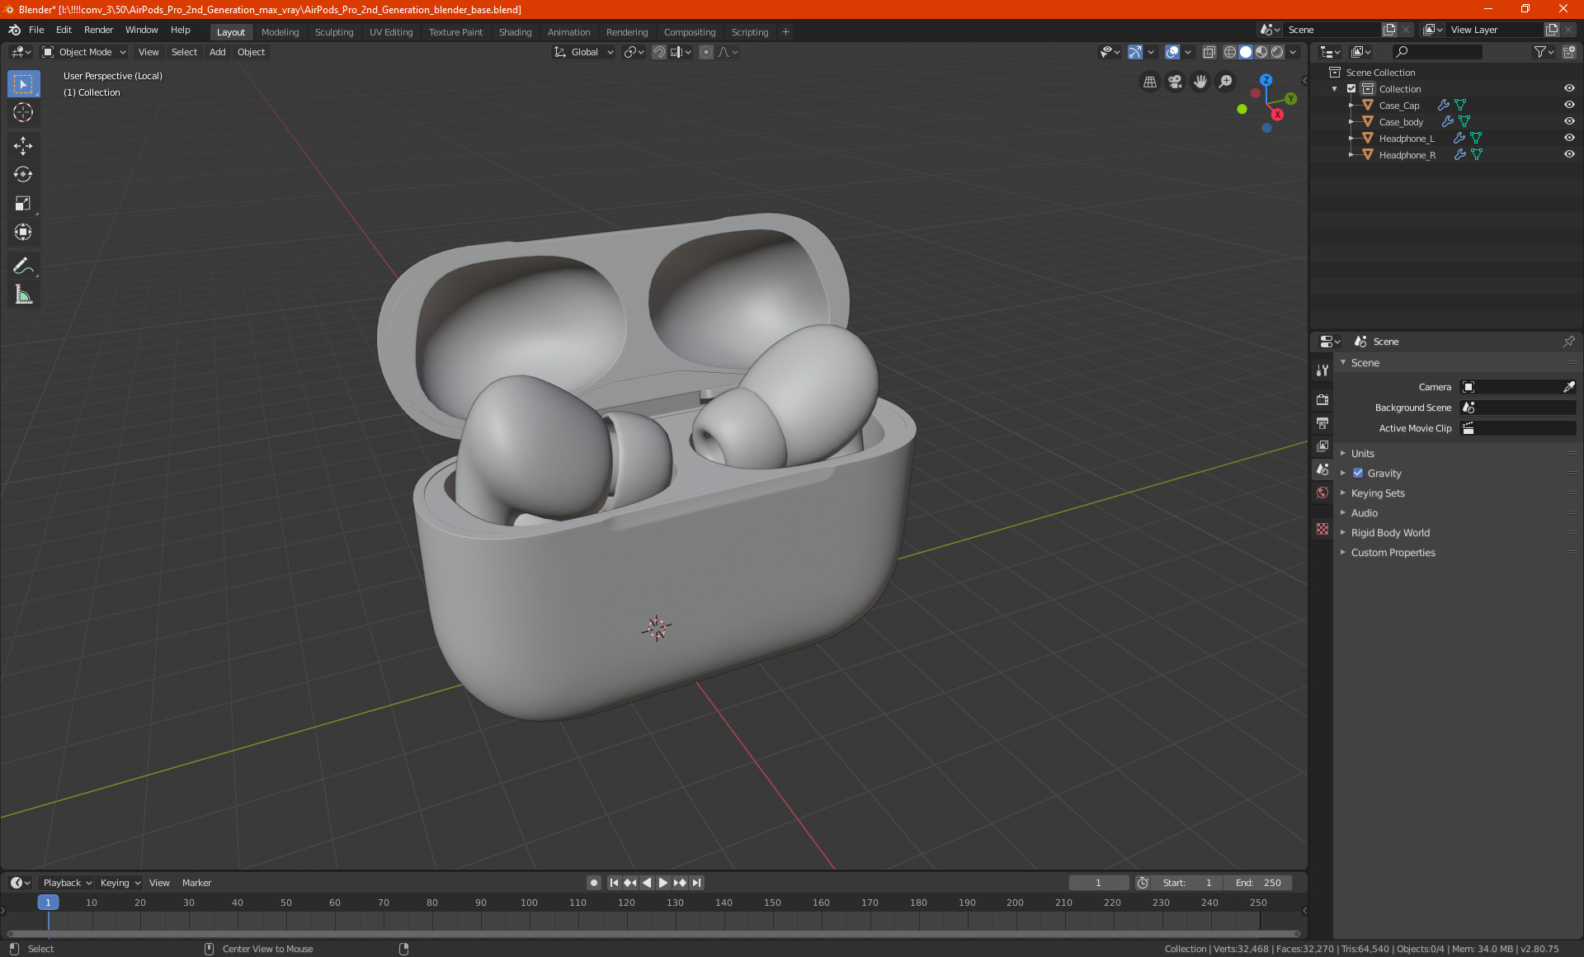
Task: Open the Render menu
Action: click(x=98, y=30)
